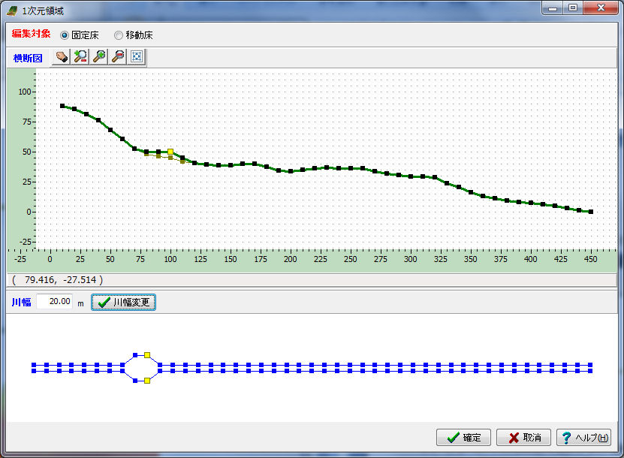Close the 1次元領域 window

pos(601,8)
